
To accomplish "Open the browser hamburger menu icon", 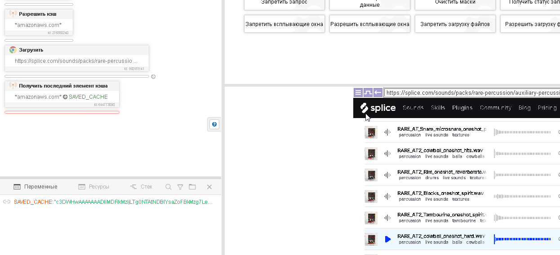I will (x=358, y=92).
